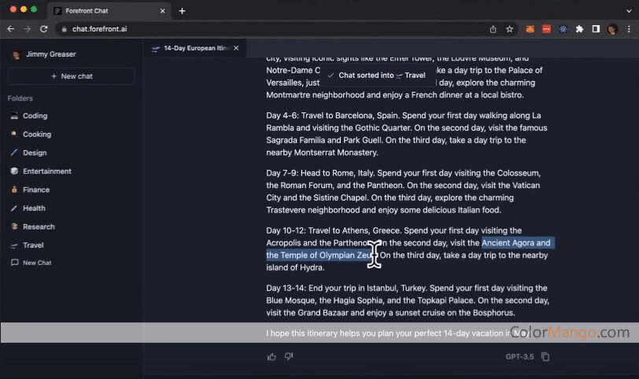Bookmark page with the star icon
Screen dimensions: 639x379
point(509,29)
